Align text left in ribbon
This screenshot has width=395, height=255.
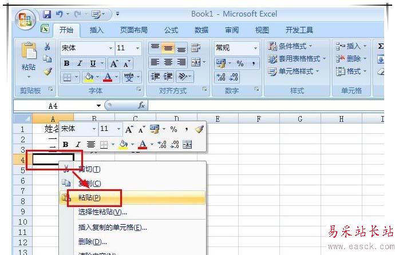tap(155, 62)
